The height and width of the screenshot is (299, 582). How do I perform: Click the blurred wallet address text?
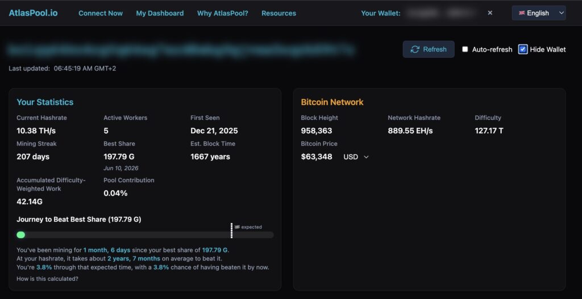coord(181,49)
